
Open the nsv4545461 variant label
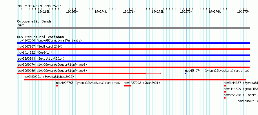point(248,101)
